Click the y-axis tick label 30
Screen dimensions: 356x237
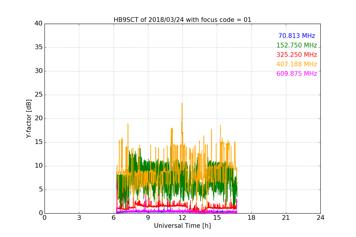pyautogui.click(x=39, y=71)
